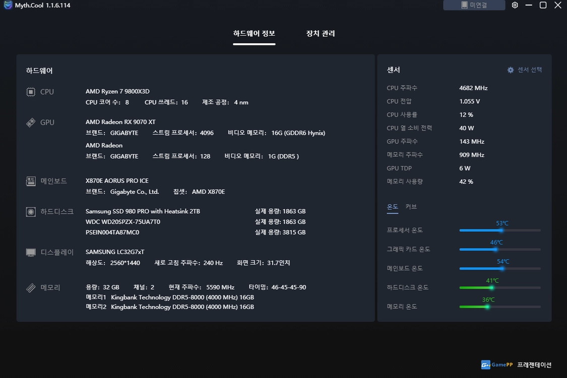Click the 현재 주파수 5590 MHz text
This screenshot has height=378, width=567.
(202, 287)
